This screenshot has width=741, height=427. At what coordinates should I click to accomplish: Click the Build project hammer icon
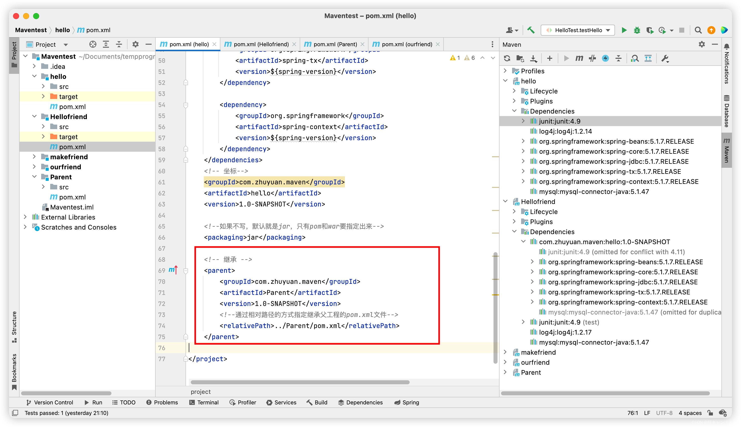[x=531, y=30]
